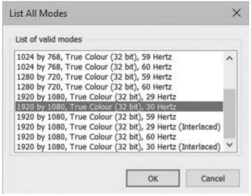Pick 1920 by 1080, 30 Hertz (Interlaced) mode
This screenshot has height=196, width=251.
tap(119, 146)
